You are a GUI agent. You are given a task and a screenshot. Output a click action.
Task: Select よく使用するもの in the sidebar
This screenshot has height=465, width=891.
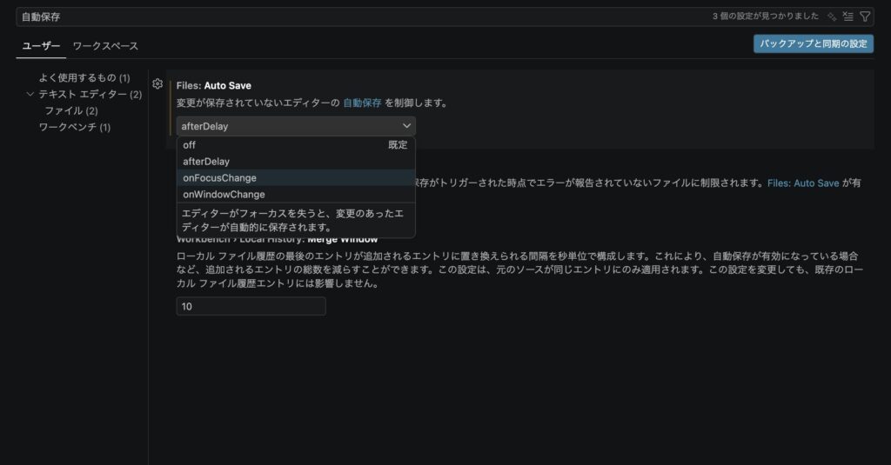click(x=84, y=78)
